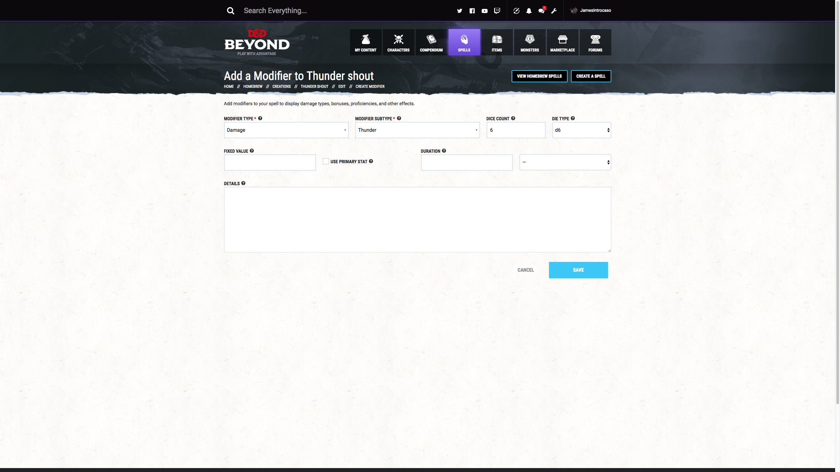The height and width of the screenshot is (472, 840).
Task: Click the JamesIntrocaso user avatar
Action: [574, 10]
